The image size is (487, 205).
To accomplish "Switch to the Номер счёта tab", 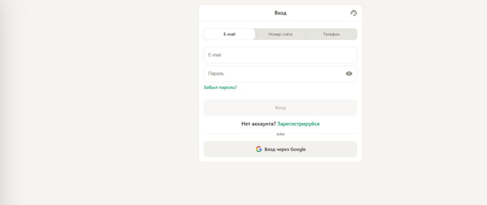I will point(280,34).
